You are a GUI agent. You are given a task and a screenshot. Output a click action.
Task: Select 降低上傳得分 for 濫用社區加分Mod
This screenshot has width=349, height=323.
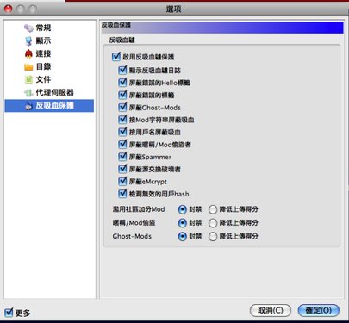point(213,209)
